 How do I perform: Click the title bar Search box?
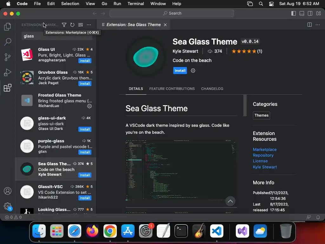pyautogui.click(x=172, y=13)
